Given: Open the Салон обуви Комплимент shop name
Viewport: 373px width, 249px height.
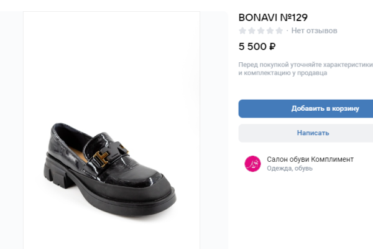Looking at the screenshot, I should [x=310, y=159].
